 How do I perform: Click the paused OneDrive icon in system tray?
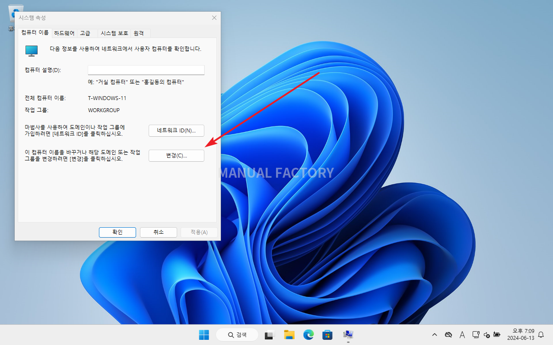(x=448, y=335)
